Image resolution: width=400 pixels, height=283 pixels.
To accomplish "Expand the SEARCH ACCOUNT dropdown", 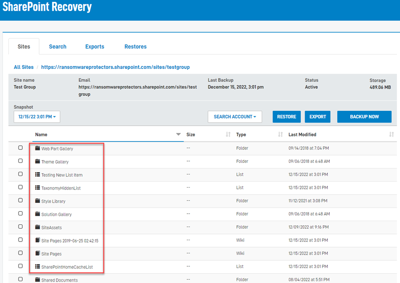I will [234, 116].
